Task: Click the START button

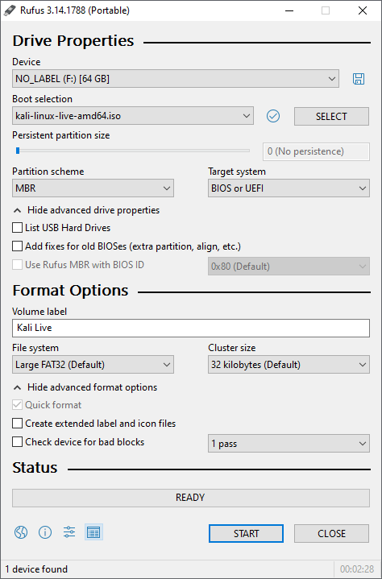Action: (x=246, y=534)
